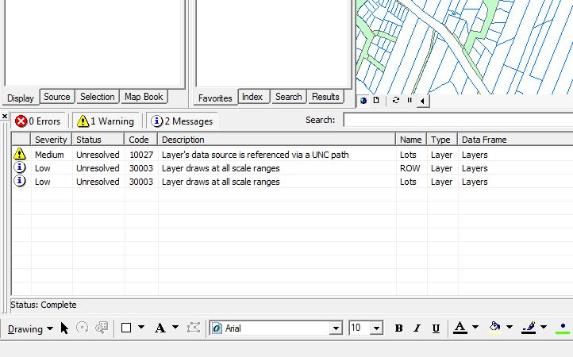
Task: Toggle the 0 Errors filter
Action: click(37, 121)
